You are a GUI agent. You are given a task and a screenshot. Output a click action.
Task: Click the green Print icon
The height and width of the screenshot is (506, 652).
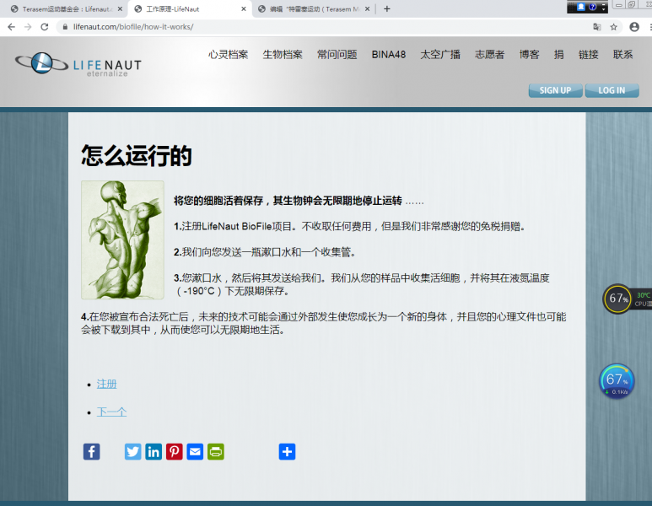(216, 451)
